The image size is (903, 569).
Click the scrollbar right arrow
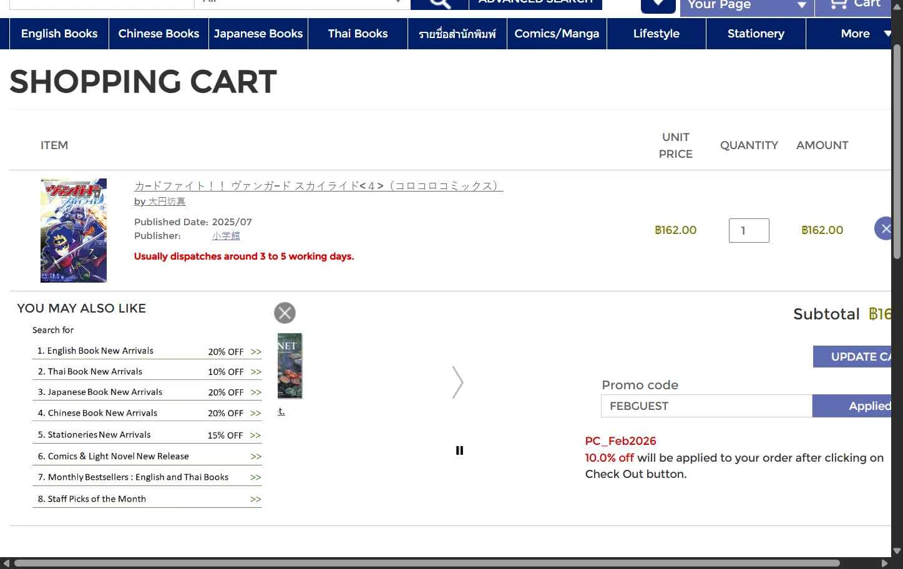(884, 563)
